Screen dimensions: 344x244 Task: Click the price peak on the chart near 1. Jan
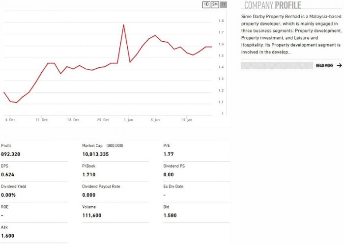coord(123,25)
